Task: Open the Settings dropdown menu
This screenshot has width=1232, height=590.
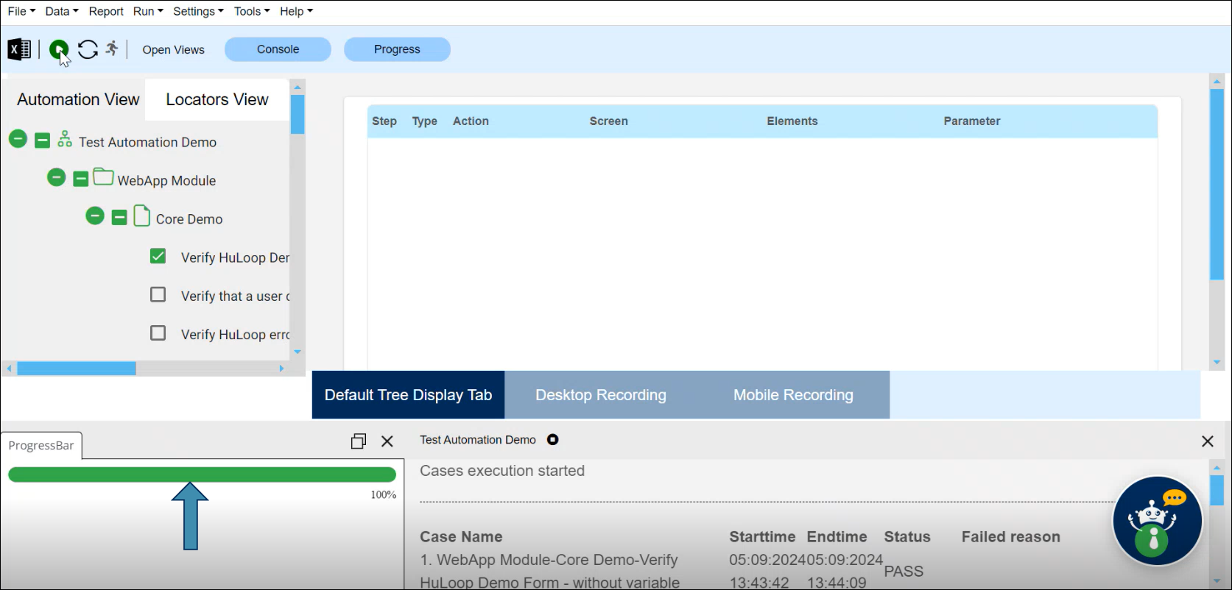Action: pos(198,11)
